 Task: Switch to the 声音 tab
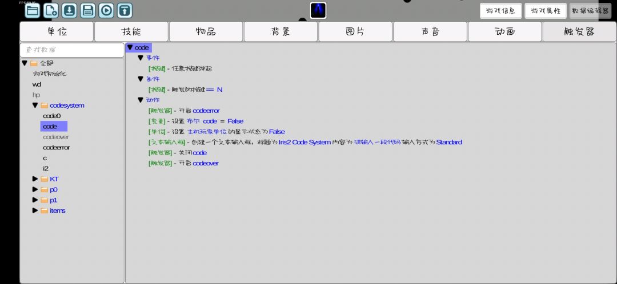430,31
